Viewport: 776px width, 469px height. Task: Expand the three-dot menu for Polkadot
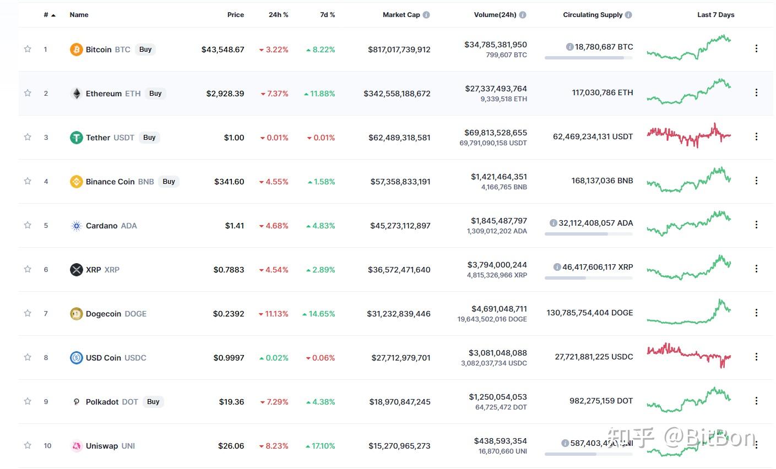tap(756, 401)
